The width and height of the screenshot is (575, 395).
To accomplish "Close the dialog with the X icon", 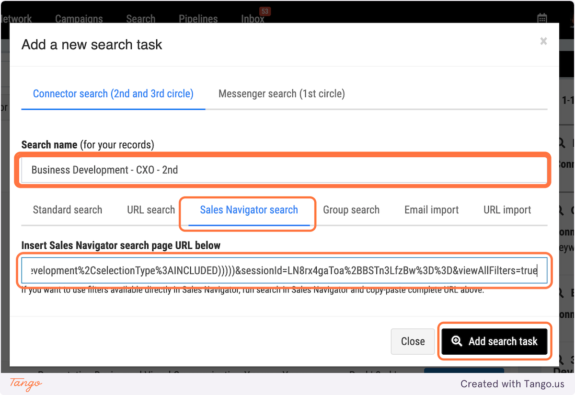I will pyautogui.click(x=543, y=42).
